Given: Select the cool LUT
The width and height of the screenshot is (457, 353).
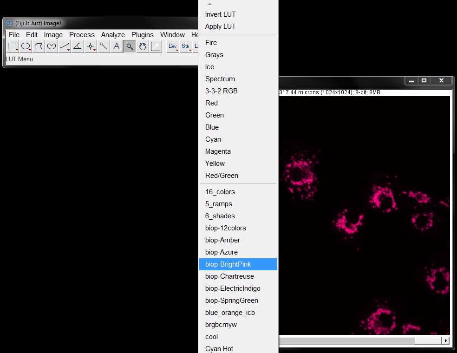Looking at the screenshot, I should click(x=238, y=337).
